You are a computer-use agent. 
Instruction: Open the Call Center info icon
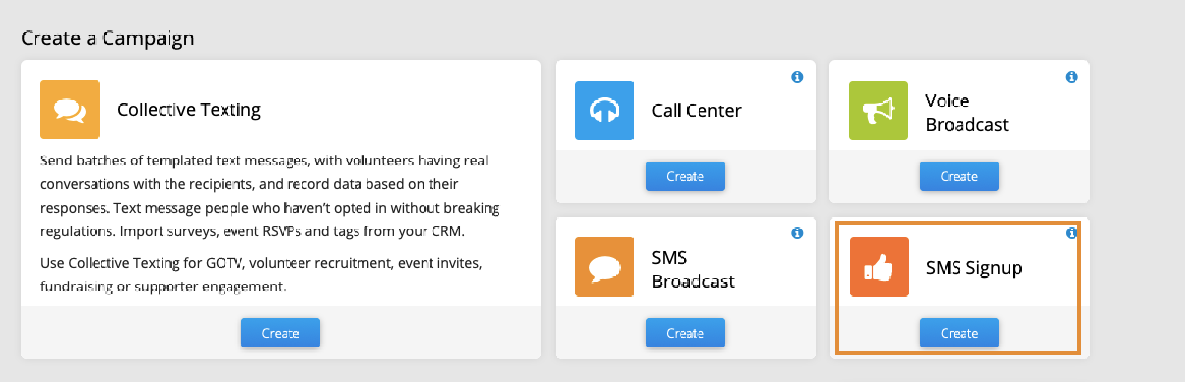[x=797, y=77]
